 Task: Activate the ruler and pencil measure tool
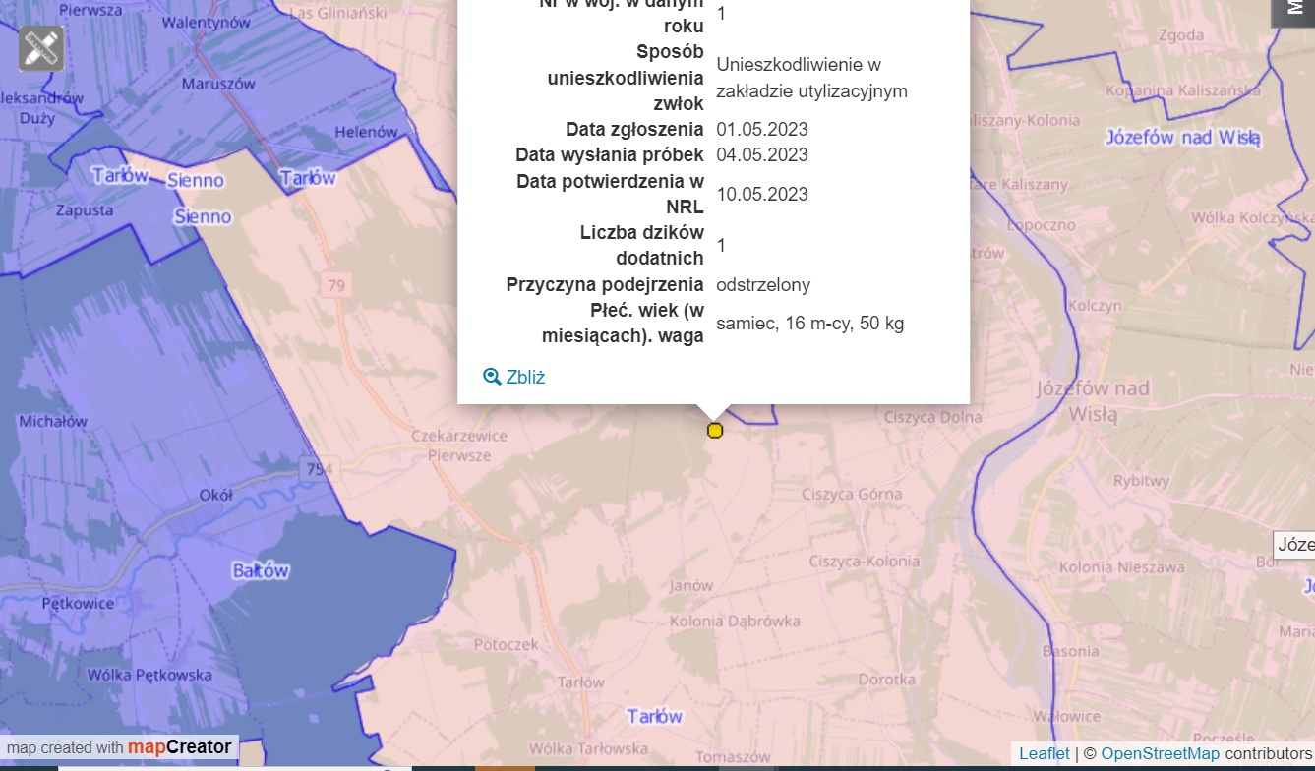pyautogui.click(x=41, y=49)
